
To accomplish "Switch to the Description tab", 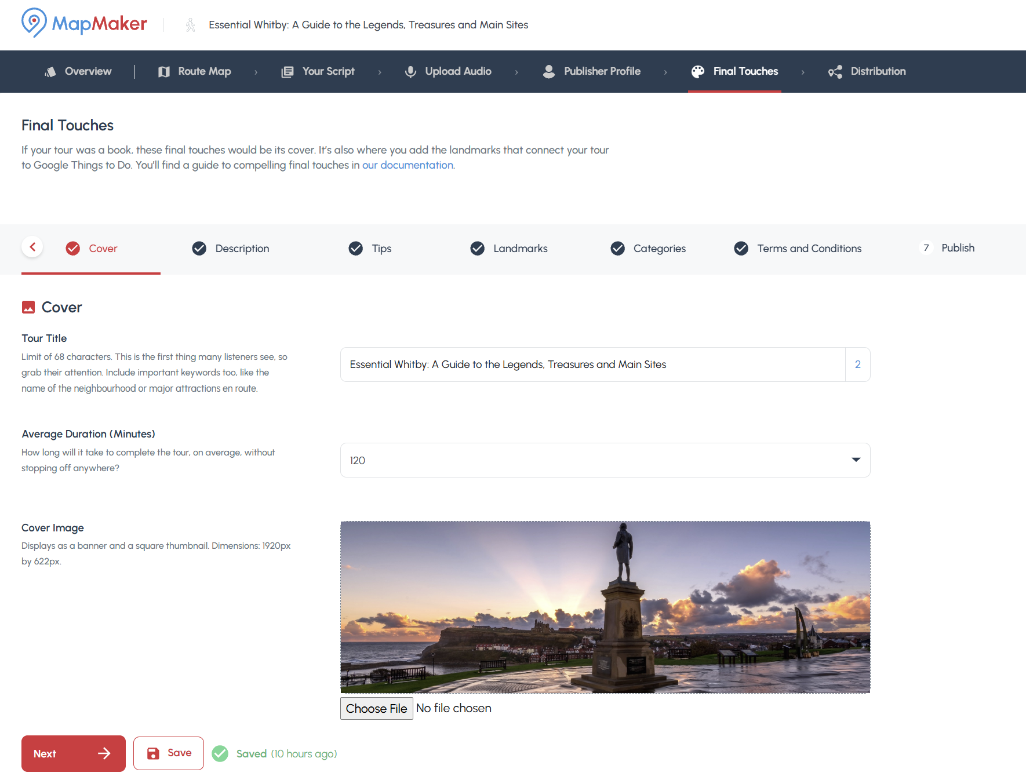I will click(x=231, y=249).
